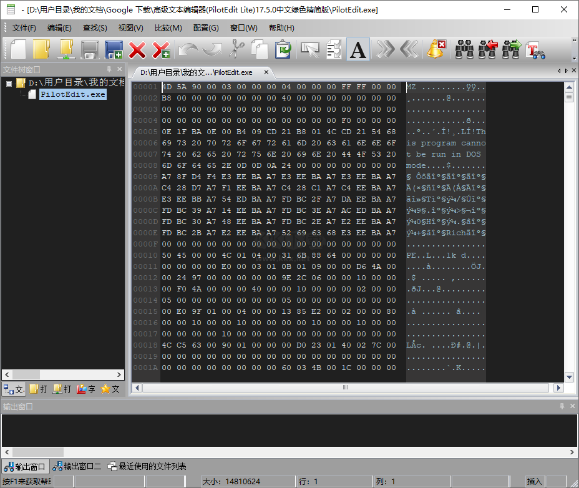The image size is (579, 488).
Task: Close the PilotEdit.exe document tab
Action: point(266,72)
